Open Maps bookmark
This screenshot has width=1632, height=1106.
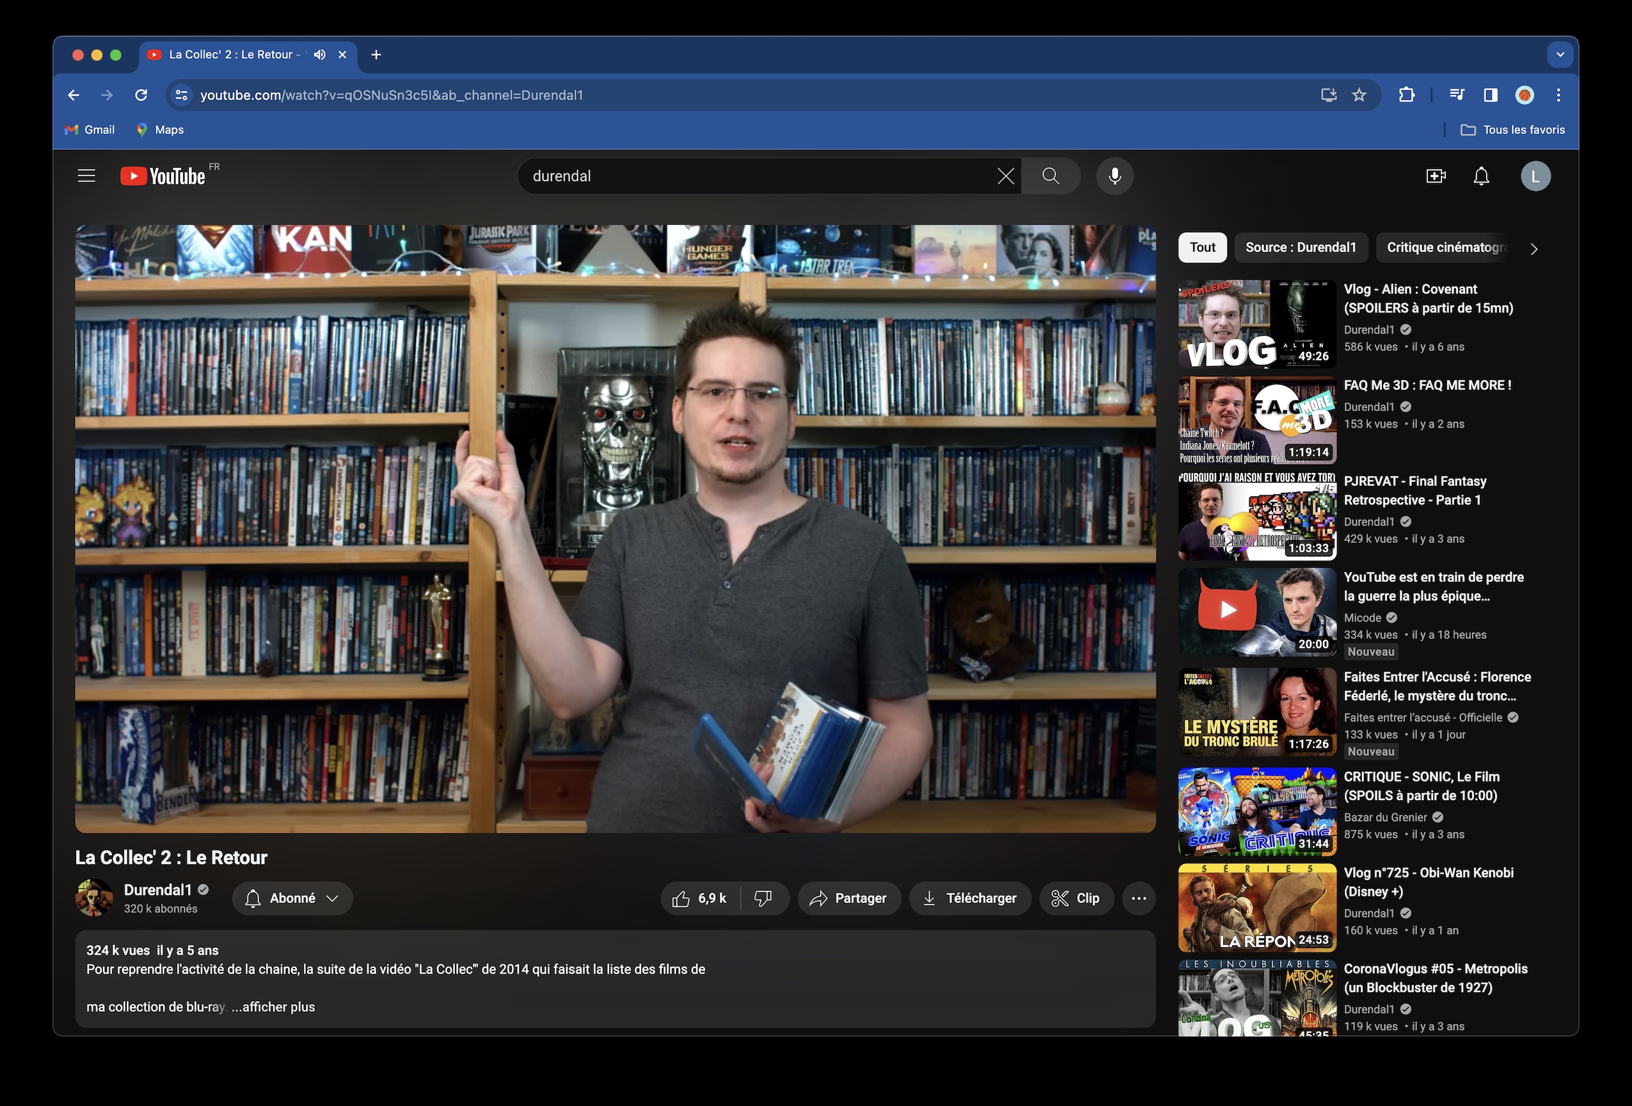tap(160, 130)
